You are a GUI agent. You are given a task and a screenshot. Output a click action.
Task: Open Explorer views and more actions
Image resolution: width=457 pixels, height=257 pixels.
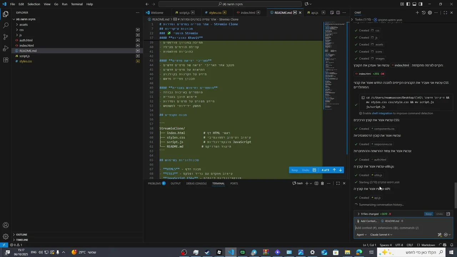click(137, 12)
